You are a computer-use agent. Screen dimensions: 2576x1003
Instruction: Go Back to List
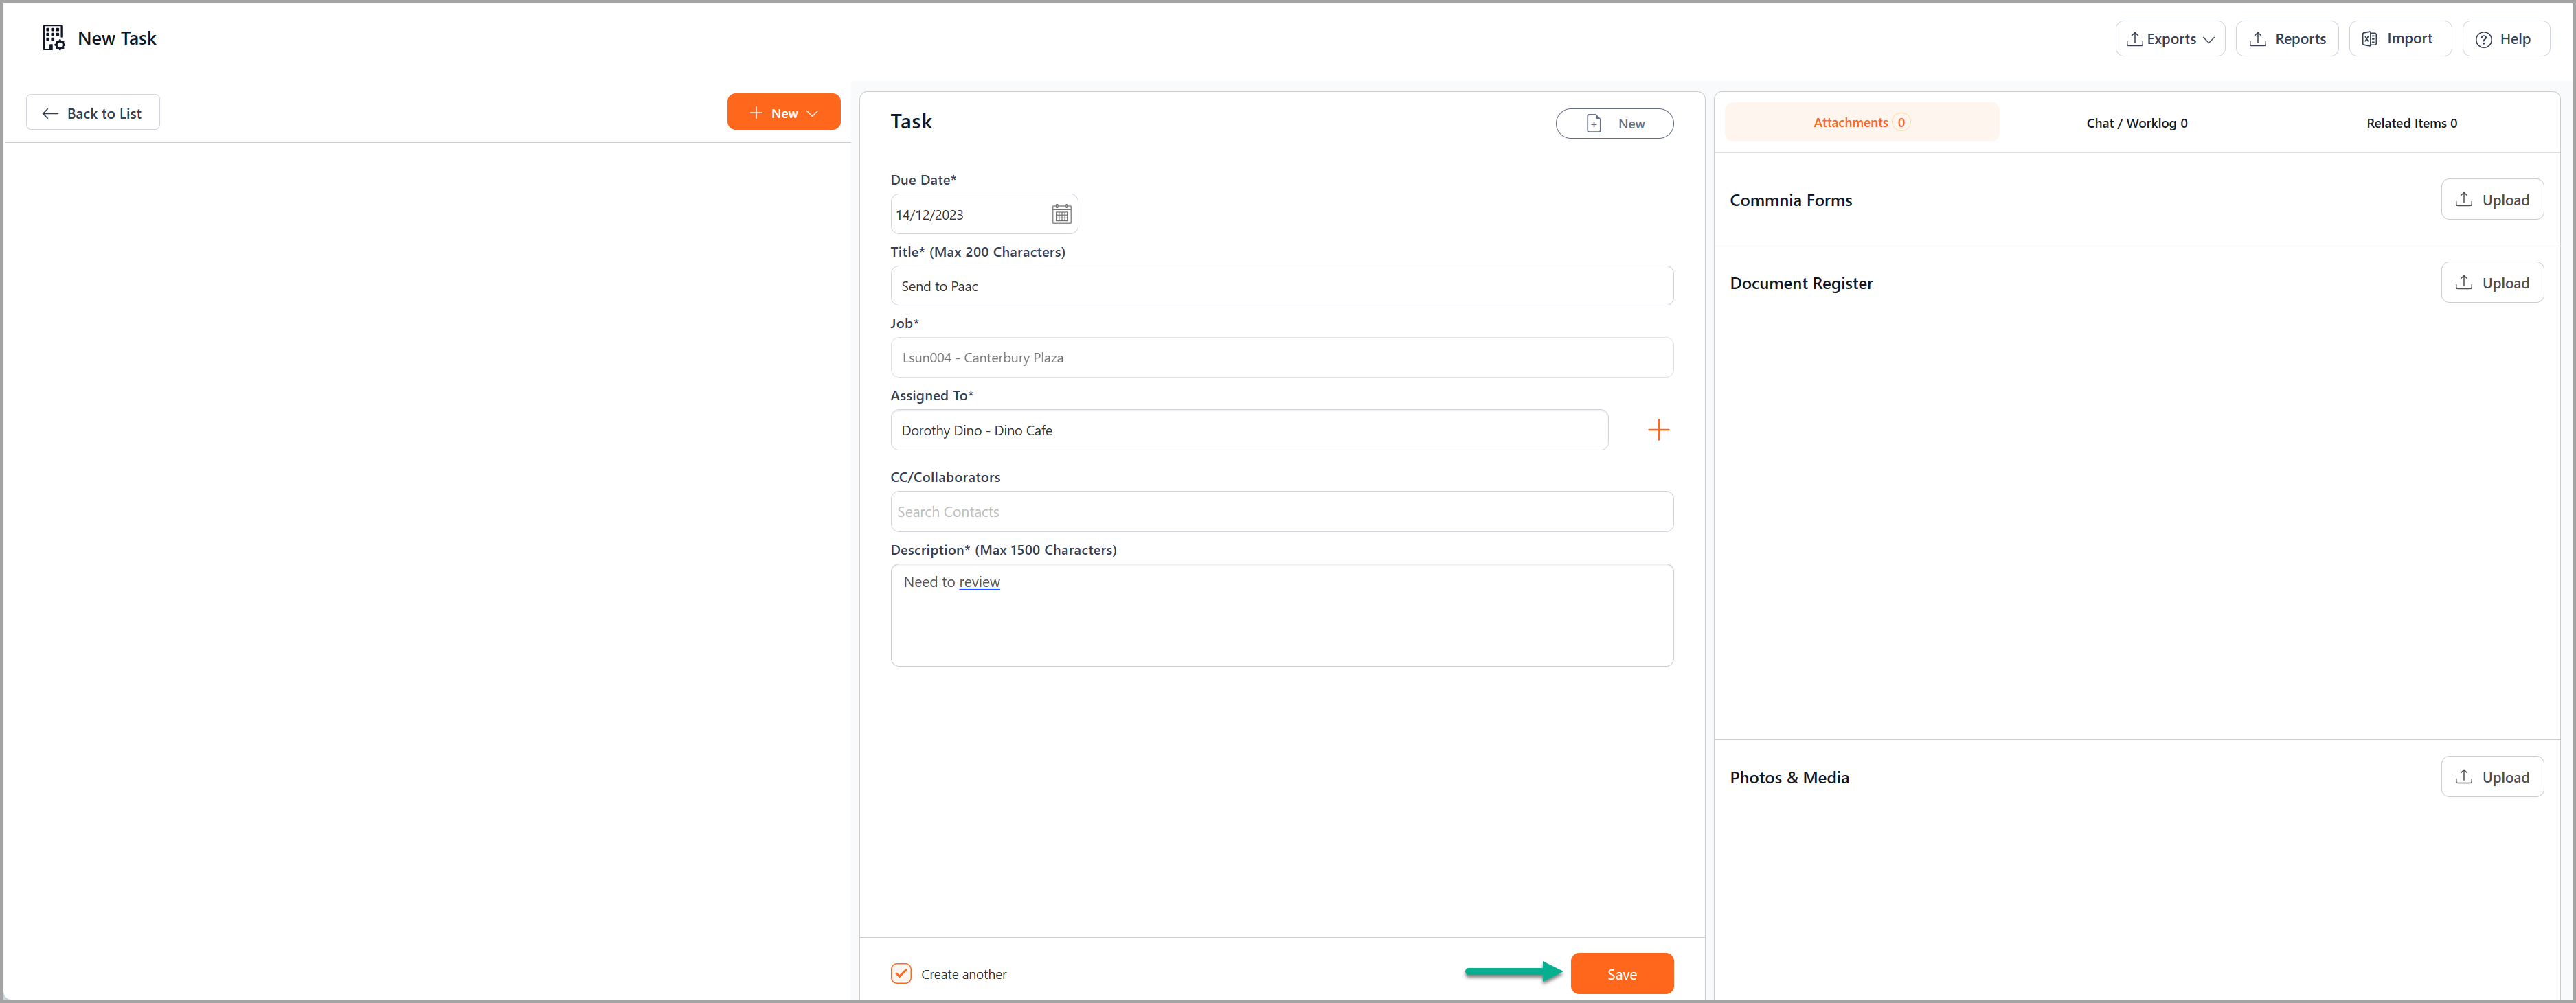tap(93, 113)
